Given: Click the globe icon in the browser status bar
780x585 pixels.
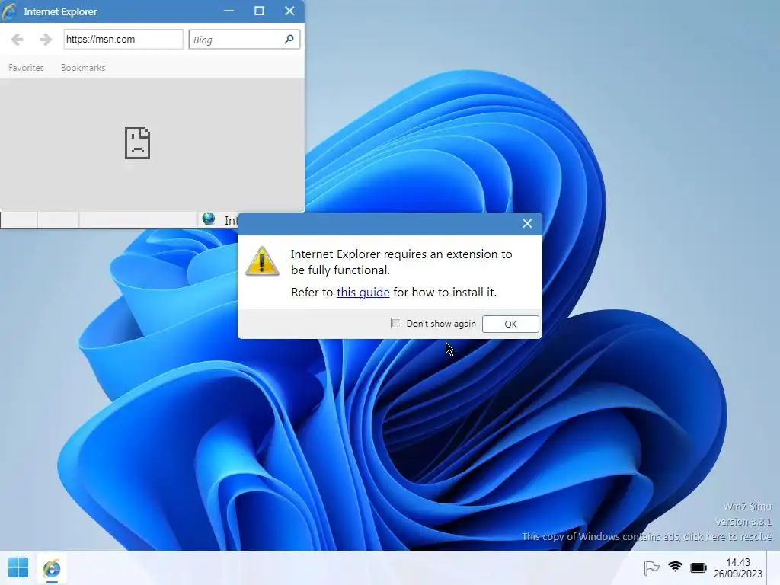Looking at the screenshot, I should coord(209,219).
